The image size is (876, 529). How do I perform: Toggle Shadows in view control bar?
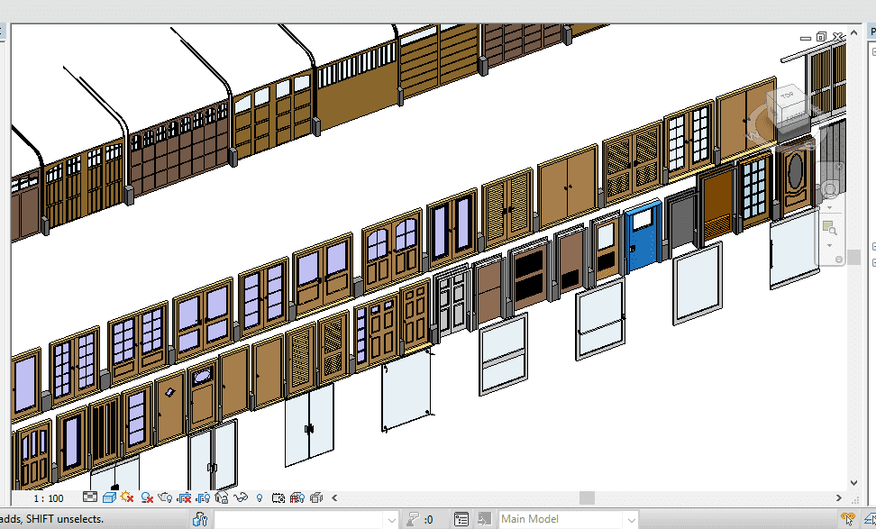click(146, 497)
